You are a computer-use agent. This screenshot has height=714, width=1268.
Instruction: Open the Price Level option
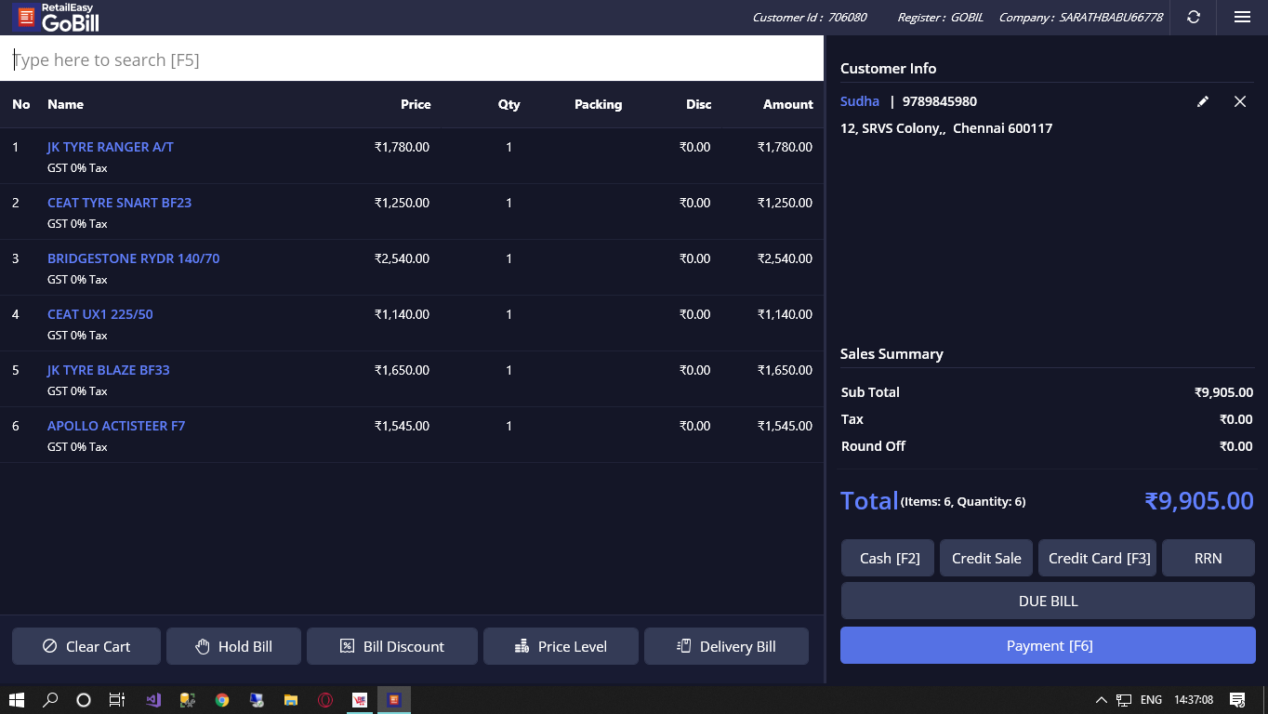tap(561, 646)
